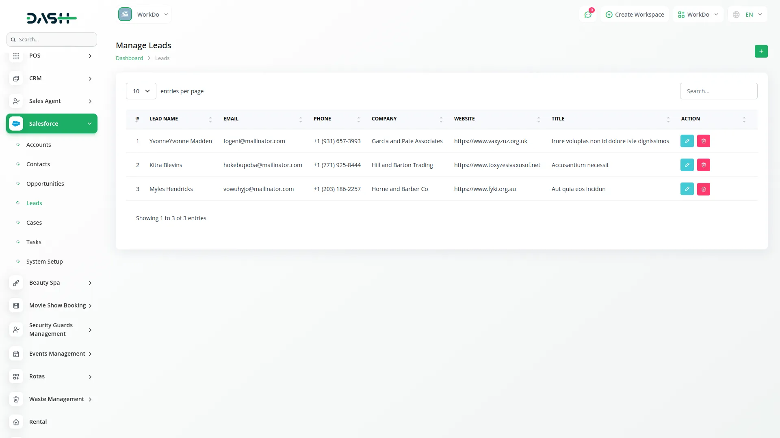The image size is (780, 438).
Task: Select the Waste Management trash icon
Action: pyautogui.click(x=16, y=399)
